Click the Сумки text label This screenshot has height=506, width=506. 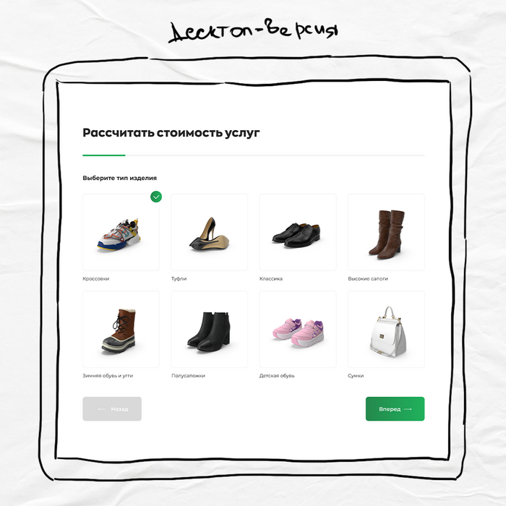pyautogui.click(x=356, y=376)
